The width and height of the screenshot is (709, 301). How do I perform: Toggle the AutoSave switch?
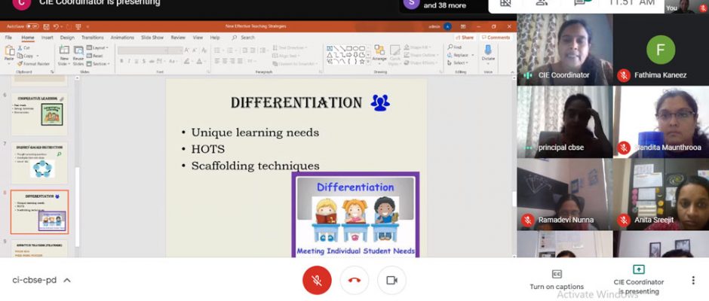pos(32,26)
